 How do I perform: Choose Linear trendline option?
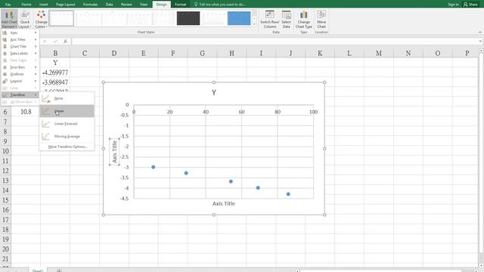(67, 111)
